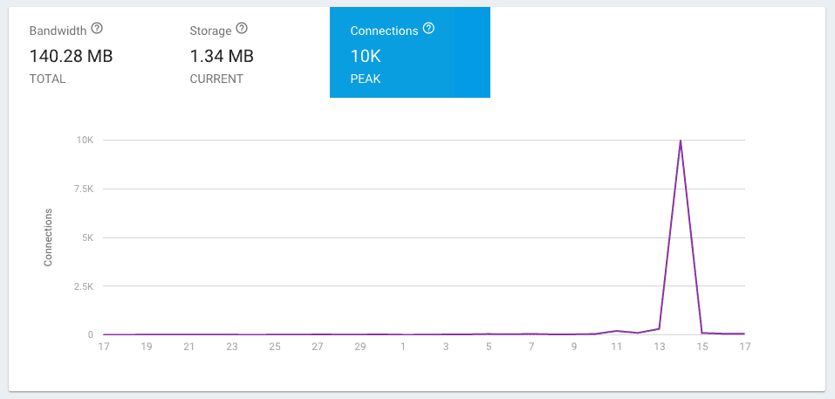Click the 2.5K y-axis label
Viewport: 835px width, 399px height.
(x=82, y=285)
